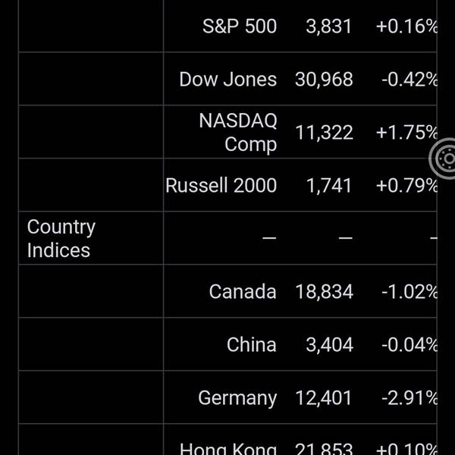Click the Canada index label
The width and height of the screenshot is (455, 455).
243,292
